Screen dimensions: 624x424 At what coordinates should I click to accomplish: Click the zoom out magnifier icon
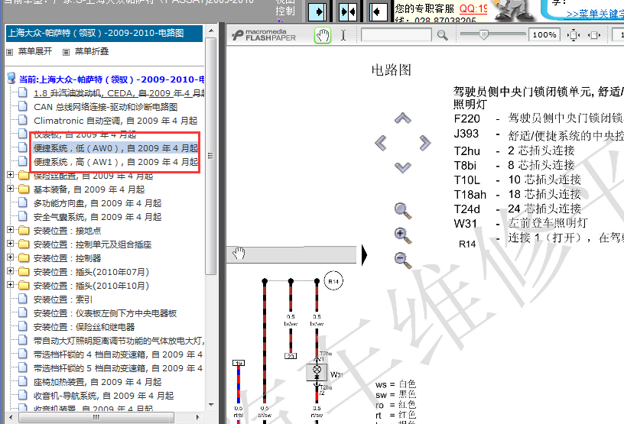(x=403, y=260)
